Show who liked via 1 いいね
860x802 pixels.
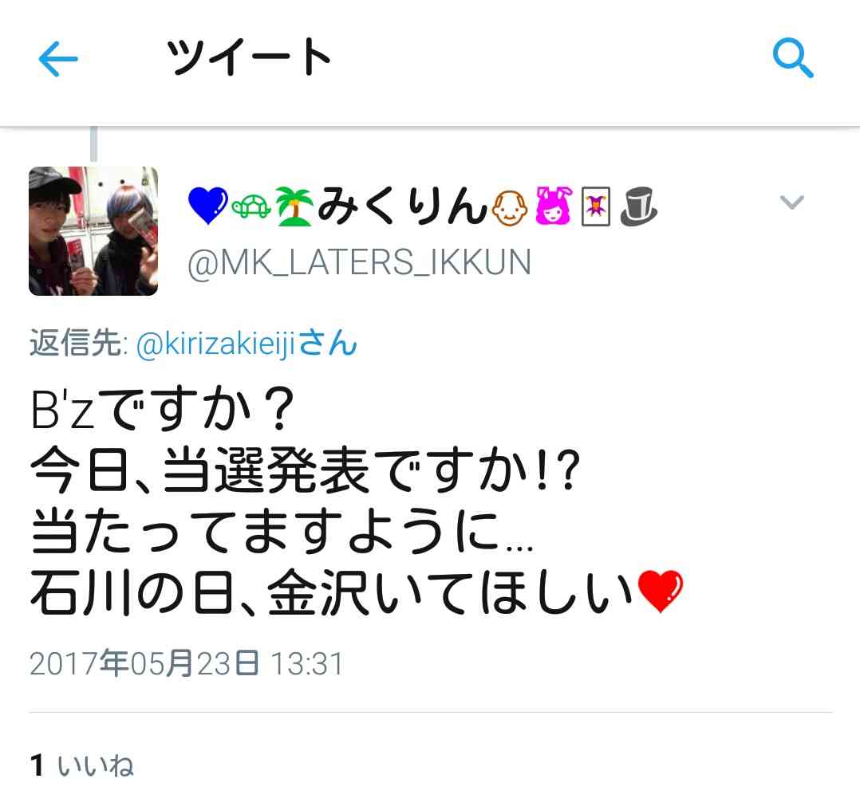pyautogui.click(x=81, y=765)
